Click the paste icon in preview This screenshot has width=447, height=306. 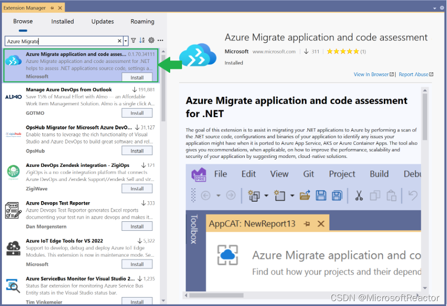click(391, 196)
